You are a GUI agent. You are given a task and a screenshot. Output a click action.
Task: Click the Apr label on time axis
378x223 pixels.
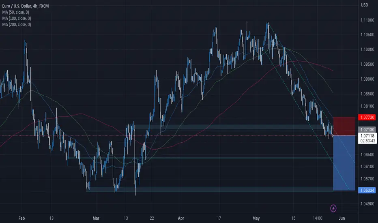tap(181, 218)
